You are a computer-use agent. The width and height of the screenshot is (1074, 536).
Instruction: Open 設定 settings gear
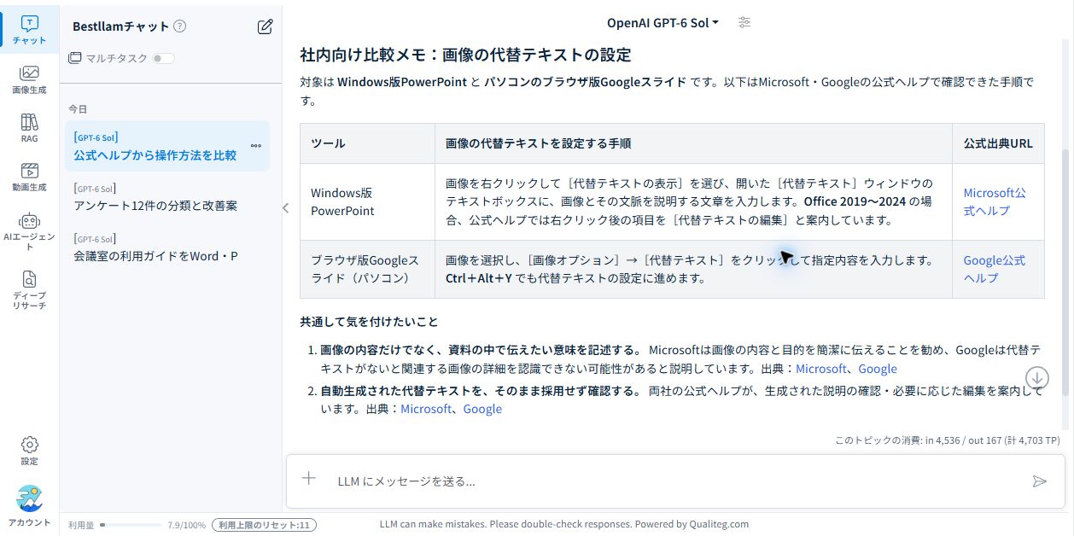coord(29,451)
